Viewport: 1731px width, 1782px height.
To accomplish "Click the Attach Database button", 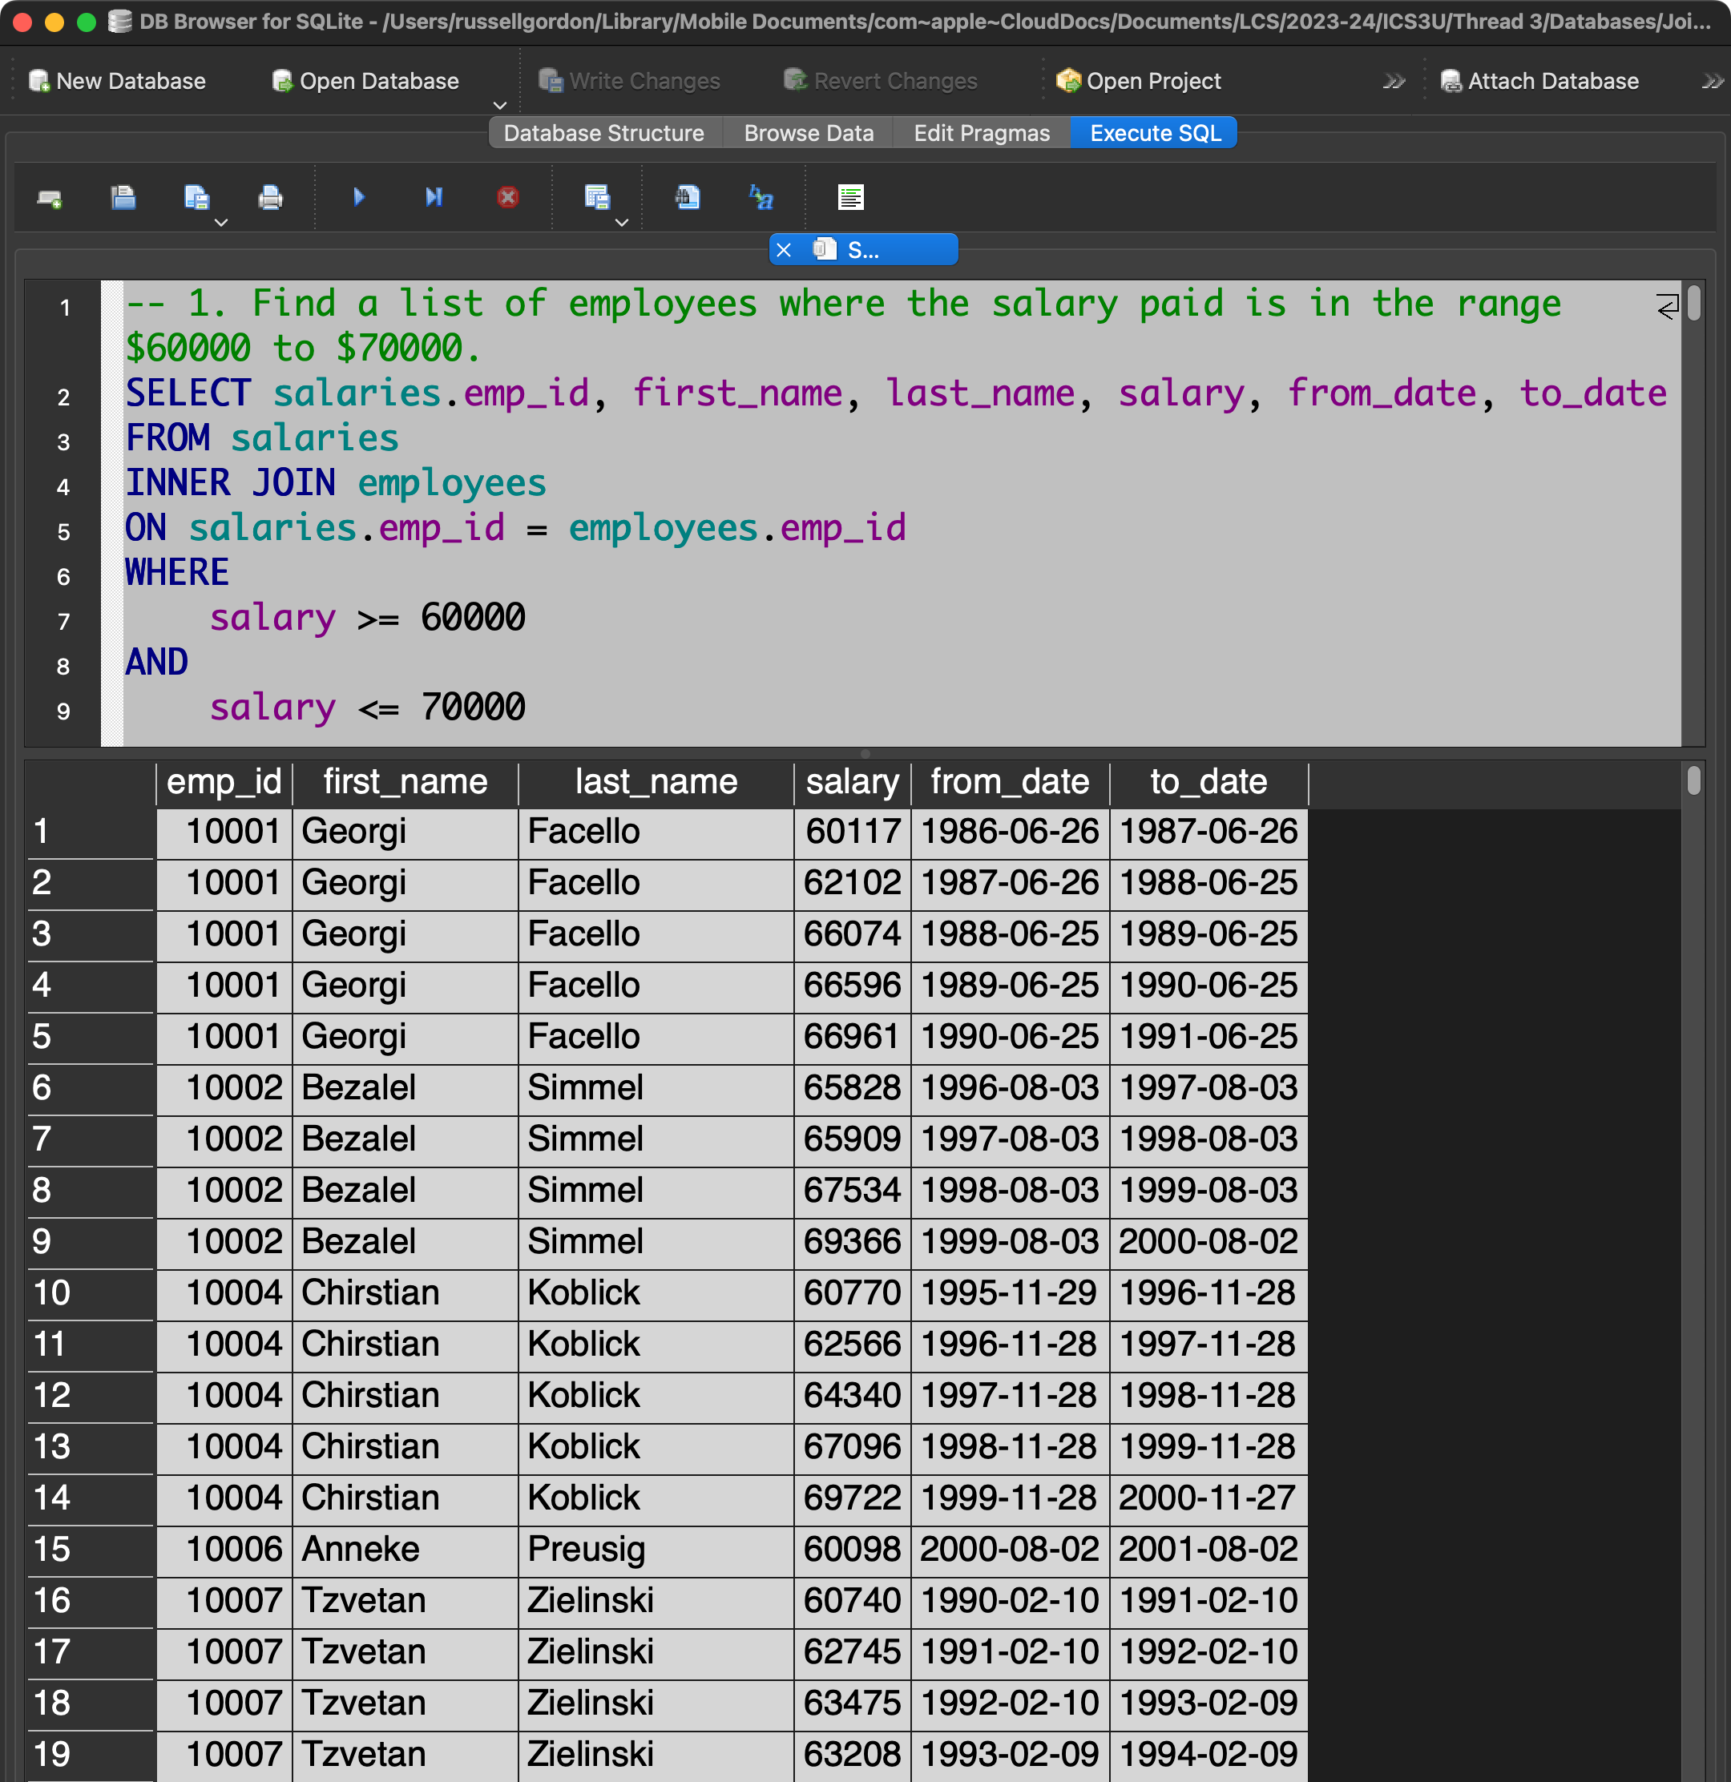I will pos(1541,81).
